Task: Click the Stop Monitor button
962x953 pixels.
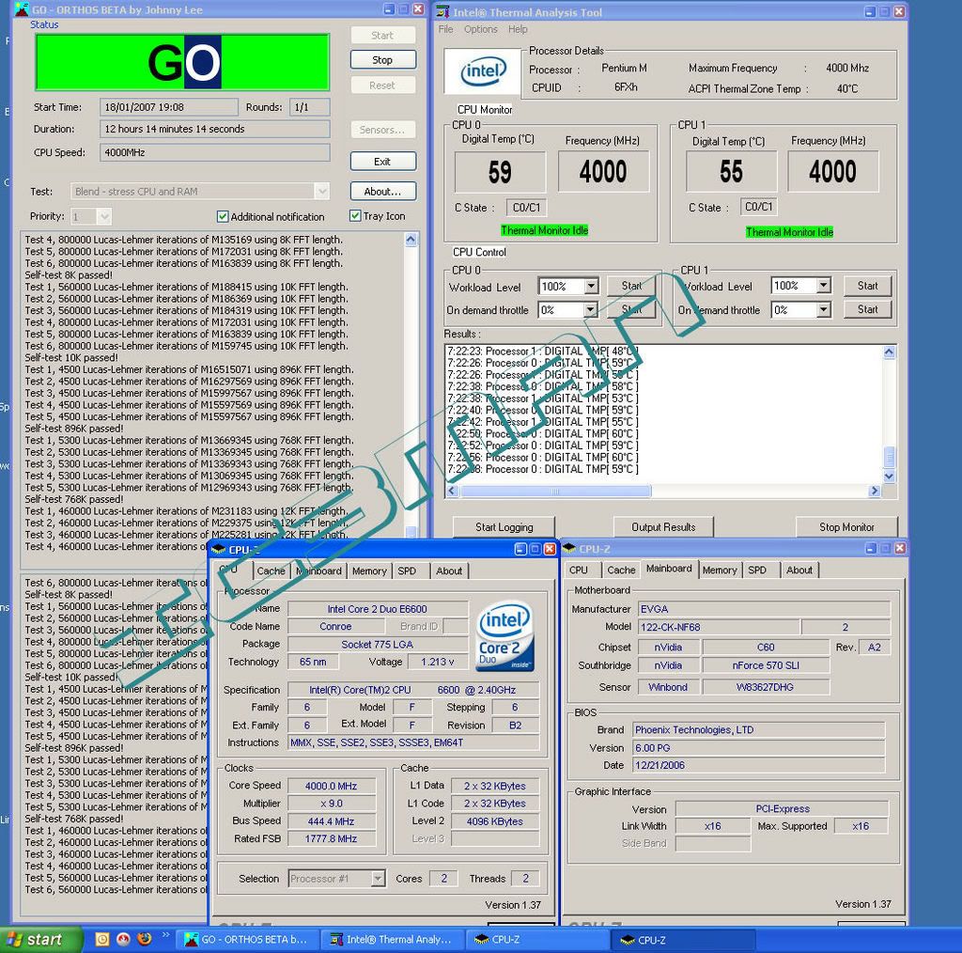Action: (x=846, y=527)
